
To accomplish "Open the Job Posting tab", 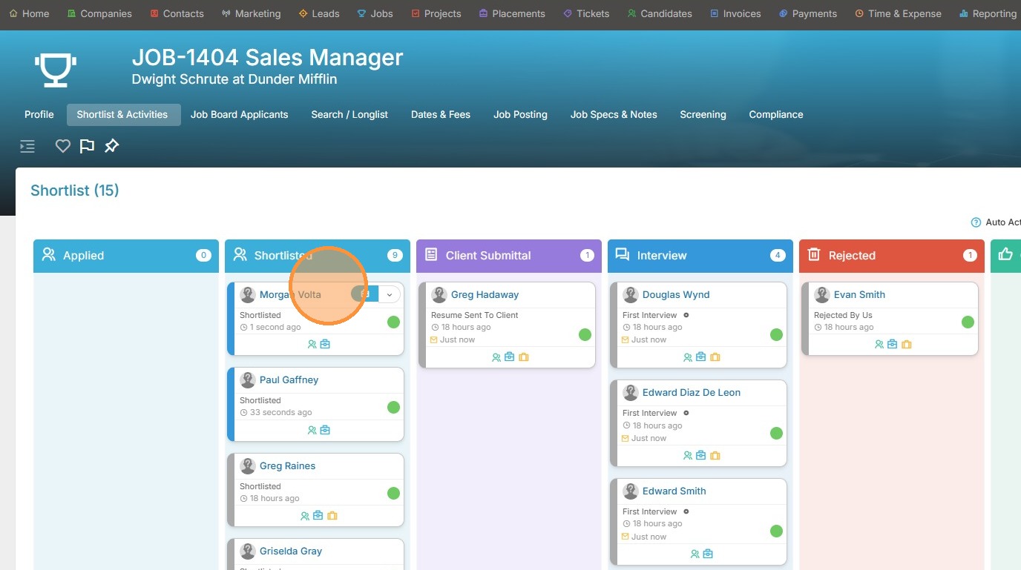I will (x=520, y=115).
